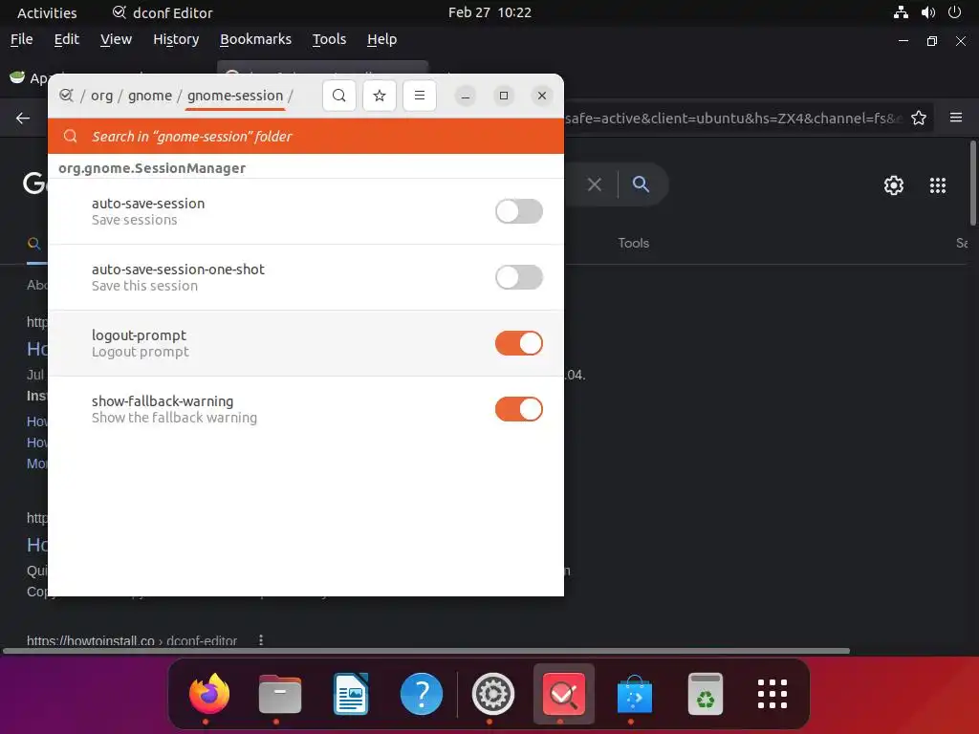Show Applications grid from the dock
The height and width of the screenshot is (734, 979).
point(772,694)
